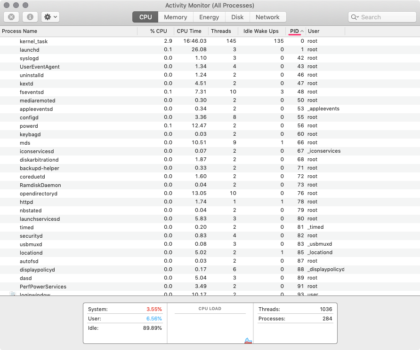Switch to the Memory tab
This screenshot has height=350, width=420.
[x=176, y=17]
